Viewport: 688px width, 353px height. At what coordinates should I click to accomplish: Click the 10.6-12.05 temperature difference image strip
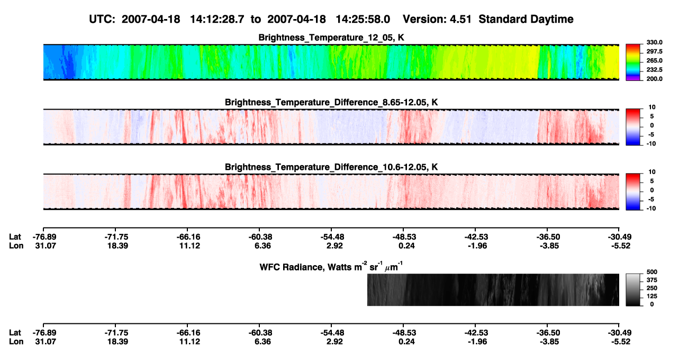(x=331, y=191)
